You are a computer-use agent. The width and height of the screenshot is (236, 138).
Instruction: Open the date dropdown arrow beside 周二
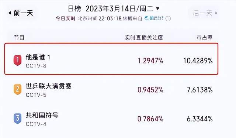coord(157,8)
